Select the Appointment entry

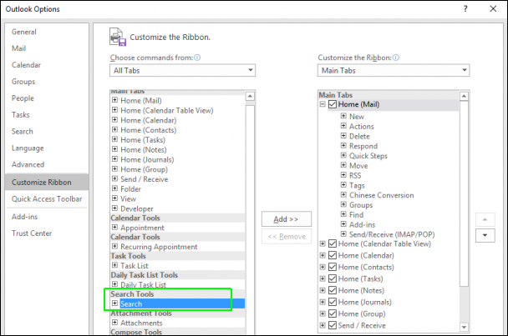pyautogui.click(x=142, y=228)
